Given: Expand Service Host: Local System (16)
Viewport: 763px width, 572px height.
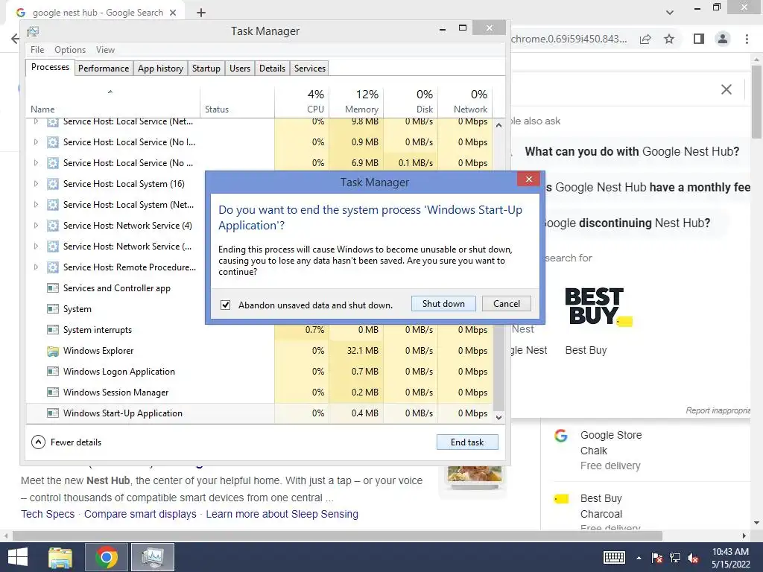Looking at the screenshot, I should (x=36, y=184).
